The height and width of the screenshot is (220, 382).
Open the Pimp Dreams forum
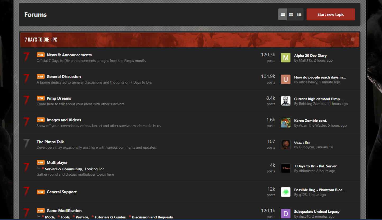click(59, 98)
